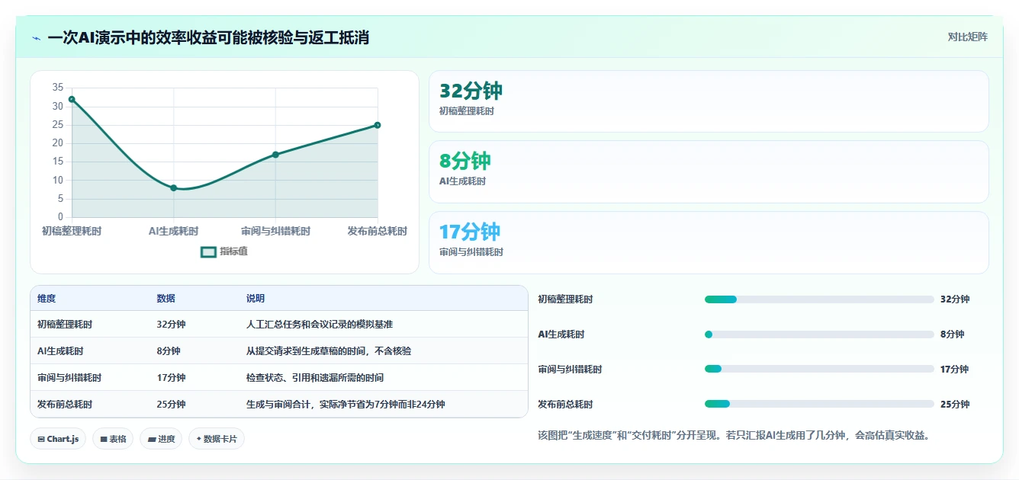Click the 初稿整理耗时 progress bar
This screenshot has width=1019, height=480.
(819, 299)
